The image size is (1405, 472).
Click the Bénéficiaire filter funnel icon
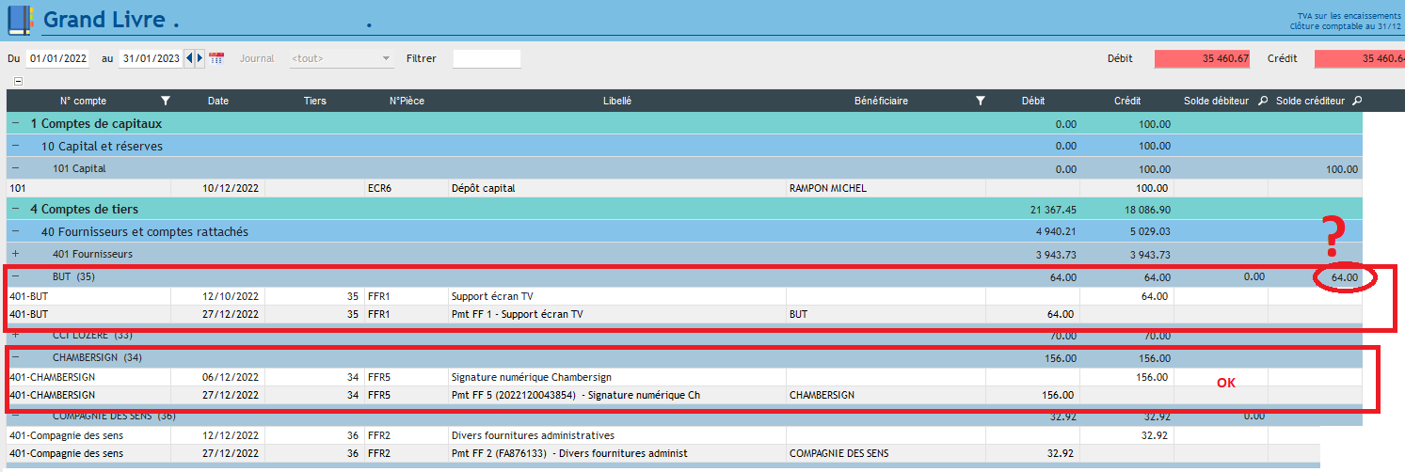pos(980,101)
